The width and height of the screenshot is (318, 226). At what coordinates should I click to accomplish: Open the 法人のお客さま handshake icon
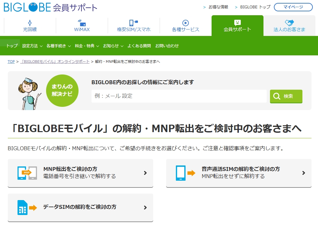point(289,23)
